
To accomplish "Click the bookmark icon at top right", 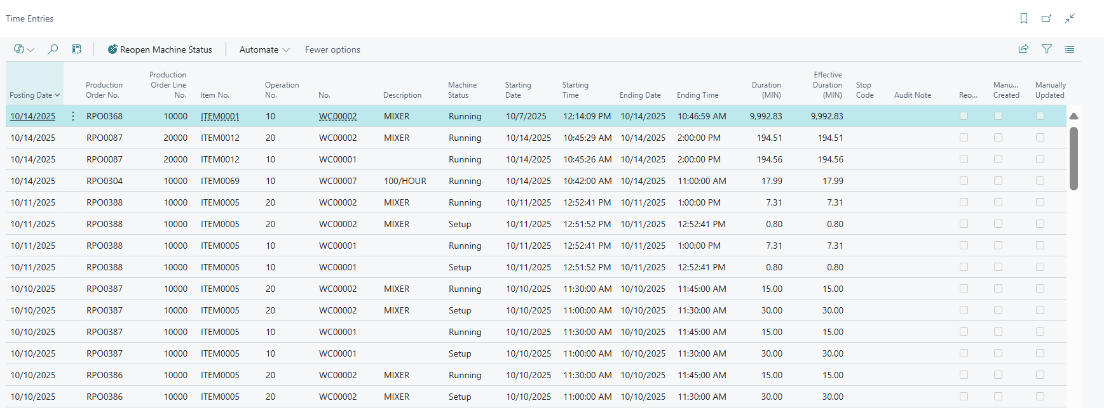I will point(1023,18).
